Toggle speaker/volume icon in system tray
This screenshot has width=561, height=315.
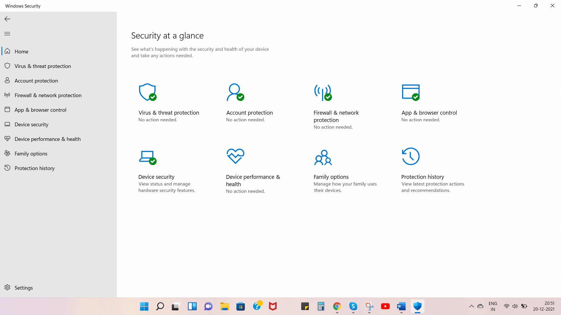514,306
